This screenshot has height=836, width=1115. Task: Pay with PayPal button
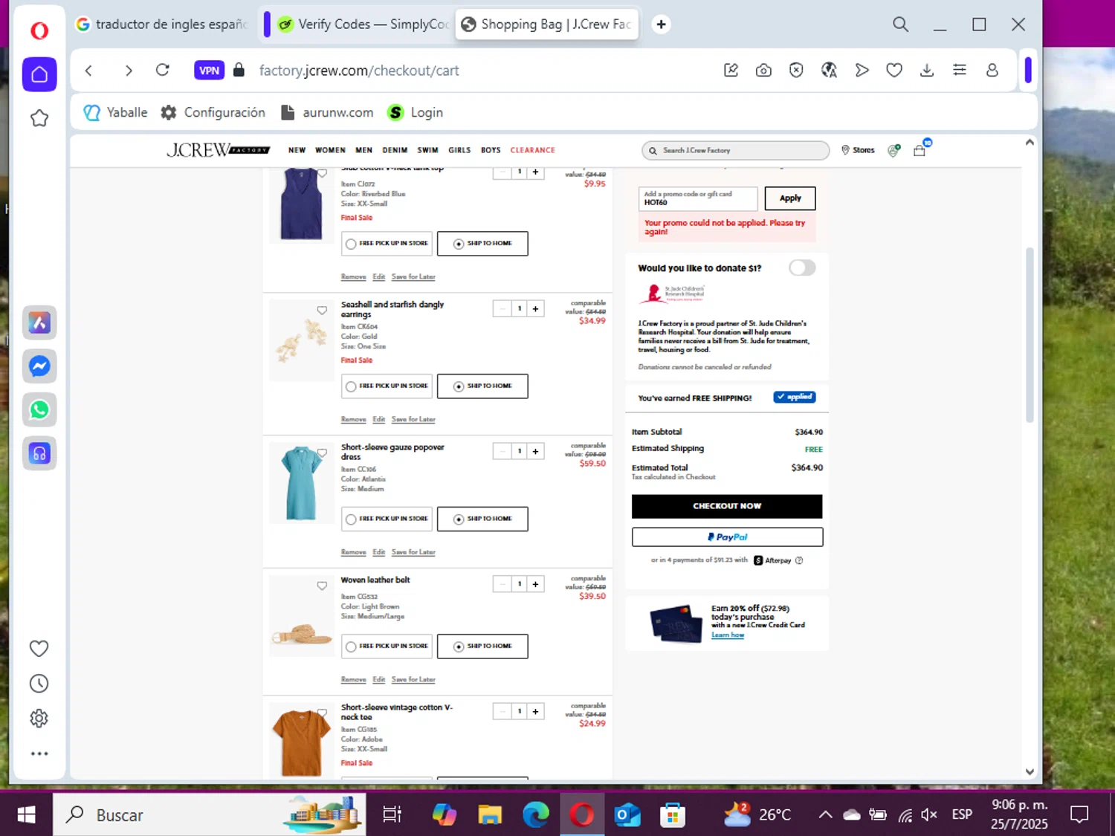tap(727, 537)
